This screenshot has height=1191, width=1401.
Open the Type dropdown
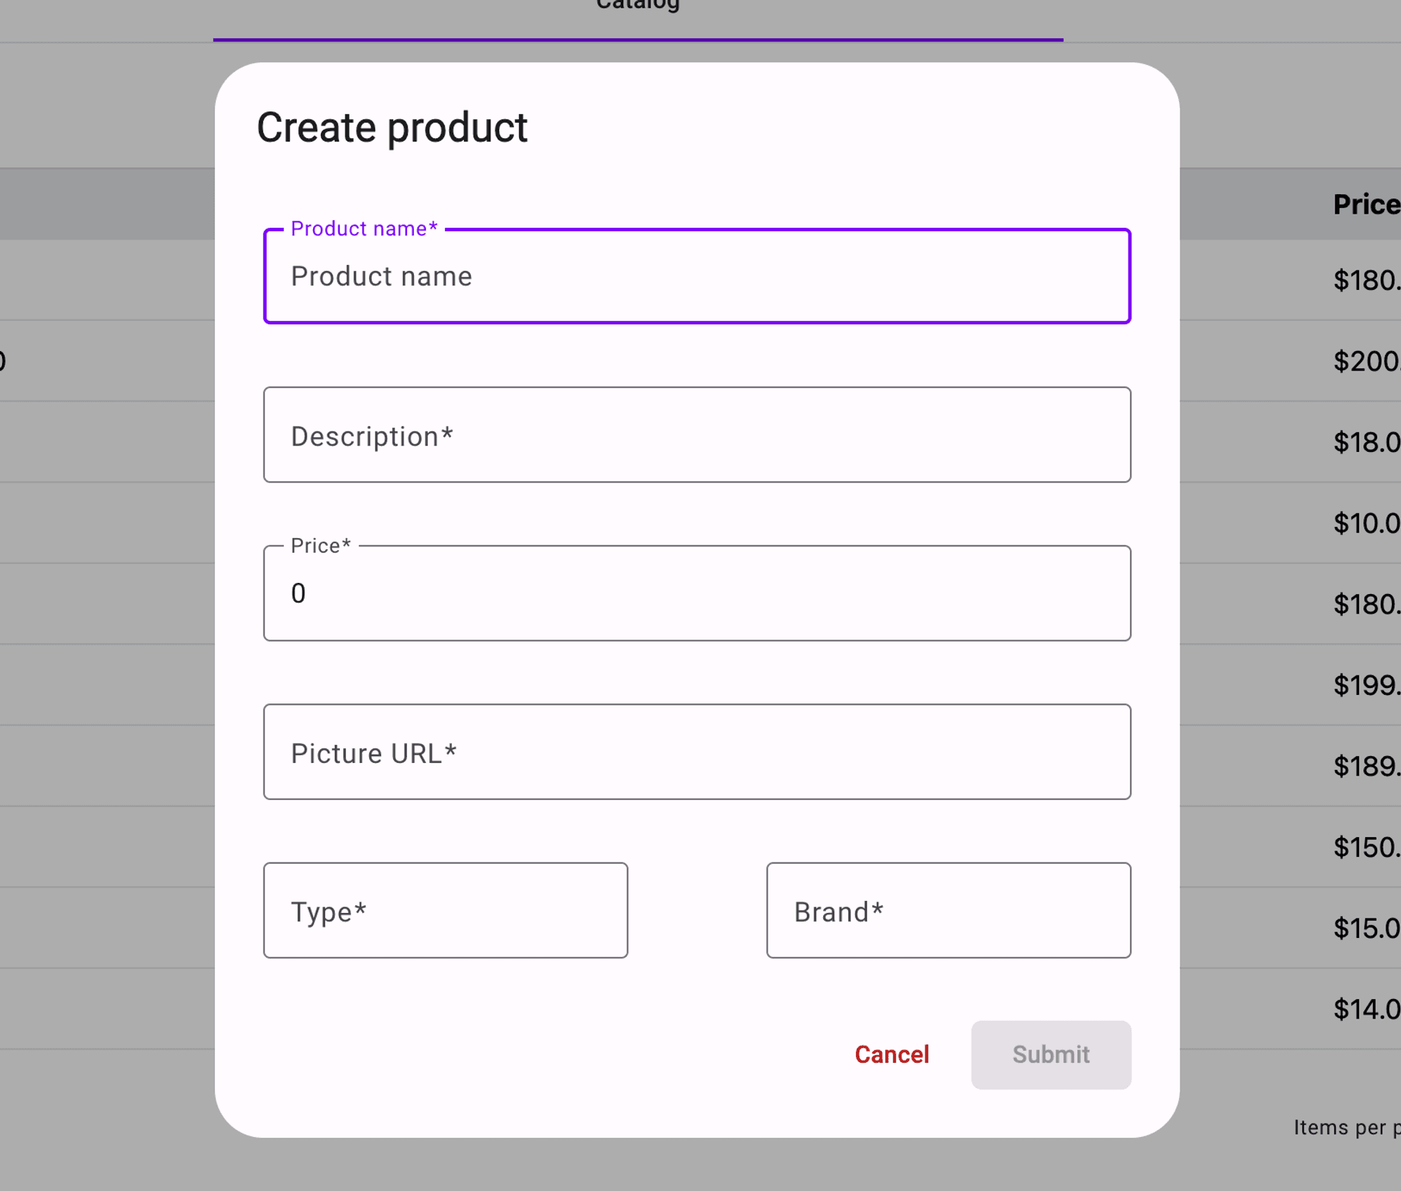pos(446,911)
